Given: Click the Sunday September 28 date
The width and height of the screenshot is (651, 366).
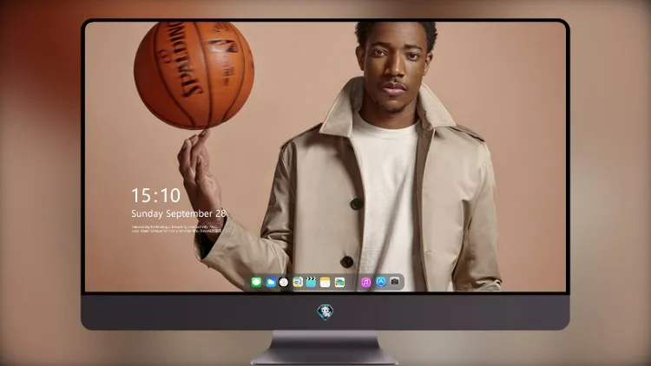Looking at the screenshot, I should 179,213.
